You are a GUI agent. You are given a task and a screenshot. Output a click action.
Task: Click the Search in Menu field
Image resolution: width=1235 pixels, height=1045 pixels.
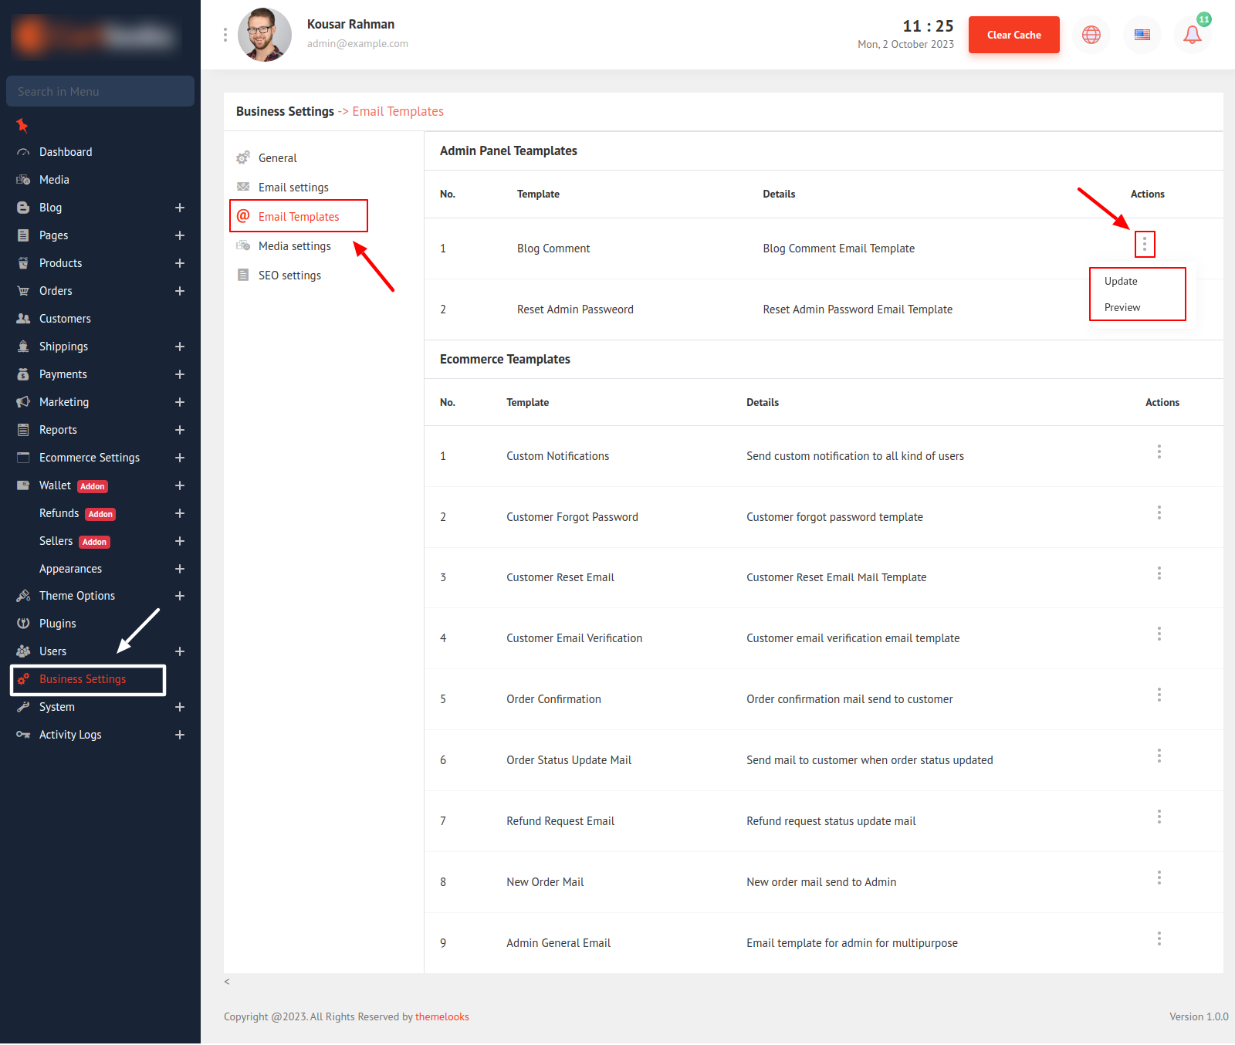(x=100, y=92)
